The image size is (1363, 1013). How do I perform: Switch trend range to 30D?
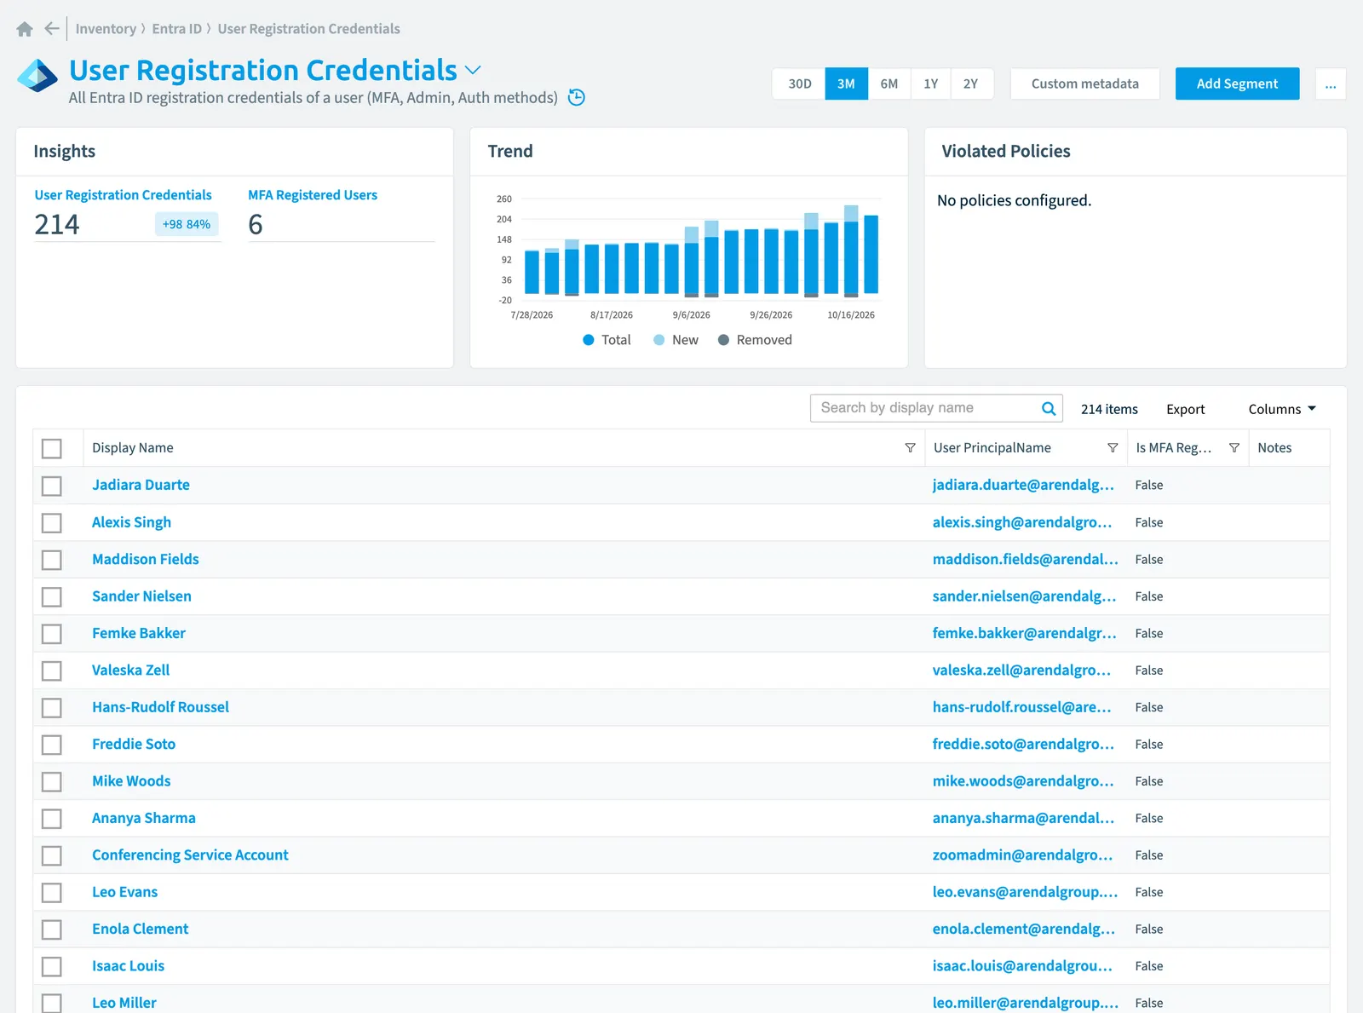tap(799, 83)
